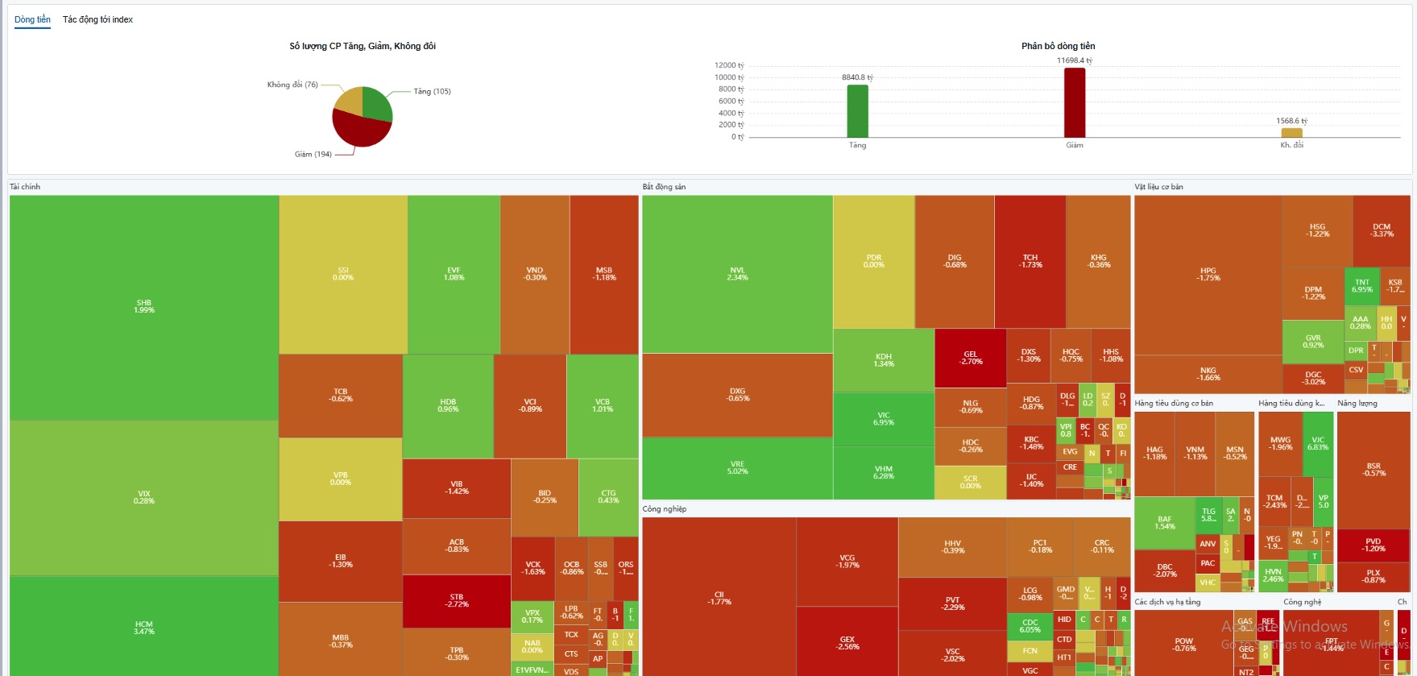Open the HPG -1.75% tile
1417x676 pixels.
[x=1208, y=274]
